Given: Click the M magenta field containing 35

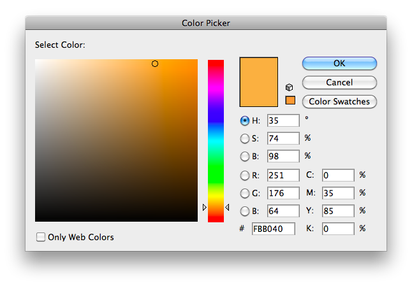Looking at the screenshot, I should click(x=338, y=193).
